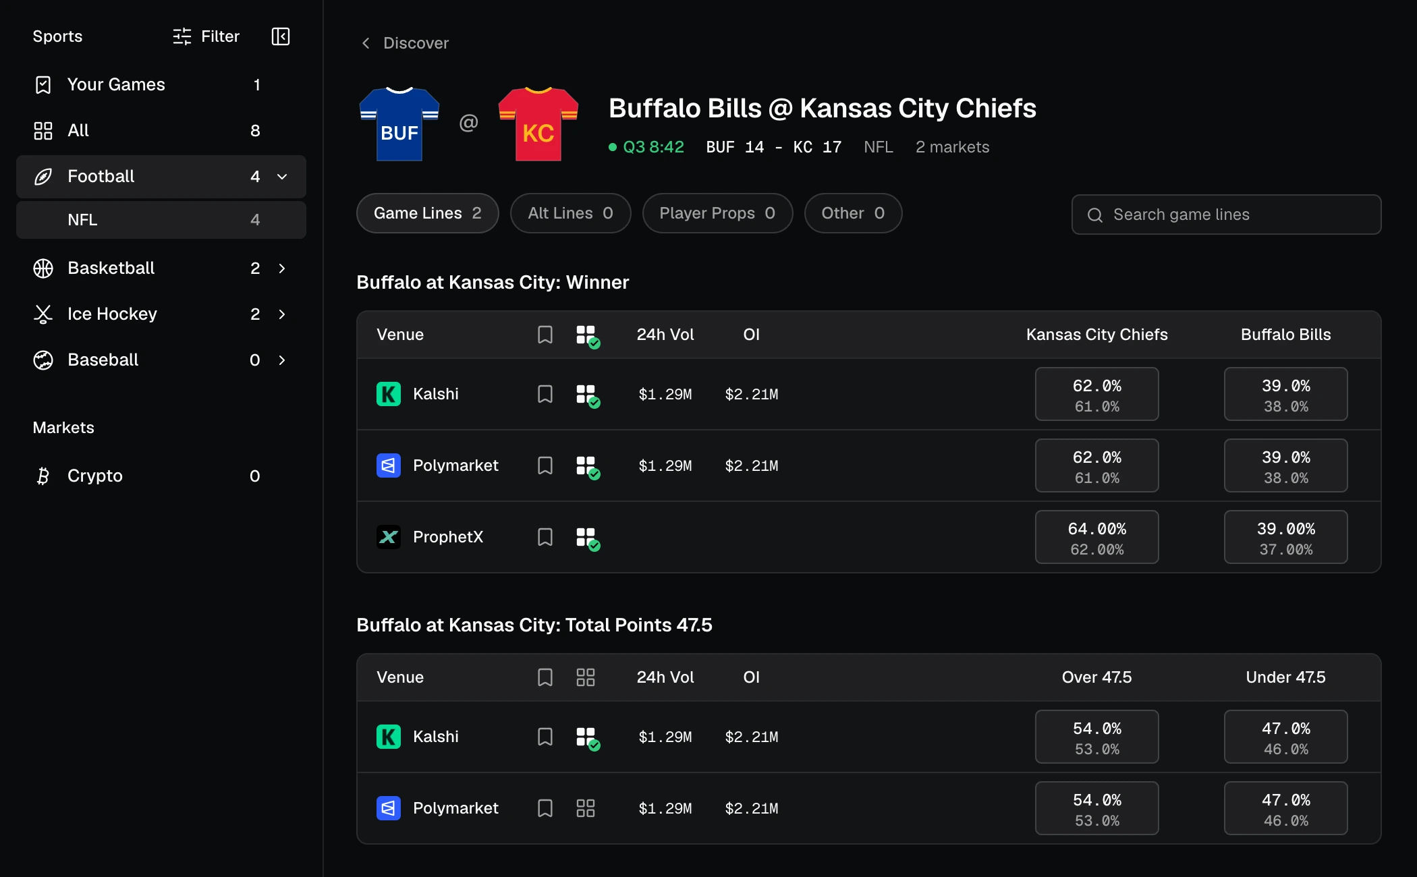Screen dimensions: 1417x877
Task: Switch to the Player Props tab
Action: [x=717, y=213]
